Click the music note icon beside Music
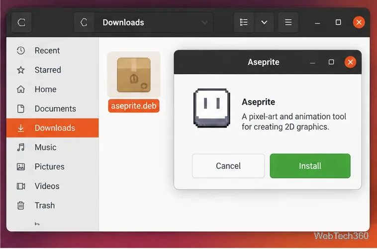Image resolution: width=377 pixels, height=249 pixels. point(21,147)
